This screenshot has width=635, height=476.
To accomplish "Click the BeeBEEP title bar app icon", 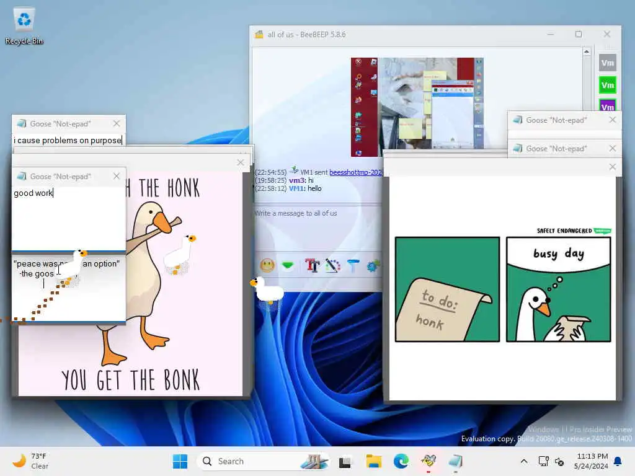I will (x=259, y=35).
